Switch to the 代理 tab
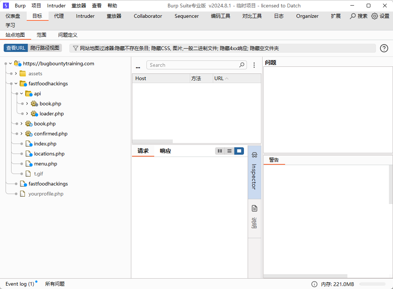The image size is (393, 289). (x=59, y=16)
